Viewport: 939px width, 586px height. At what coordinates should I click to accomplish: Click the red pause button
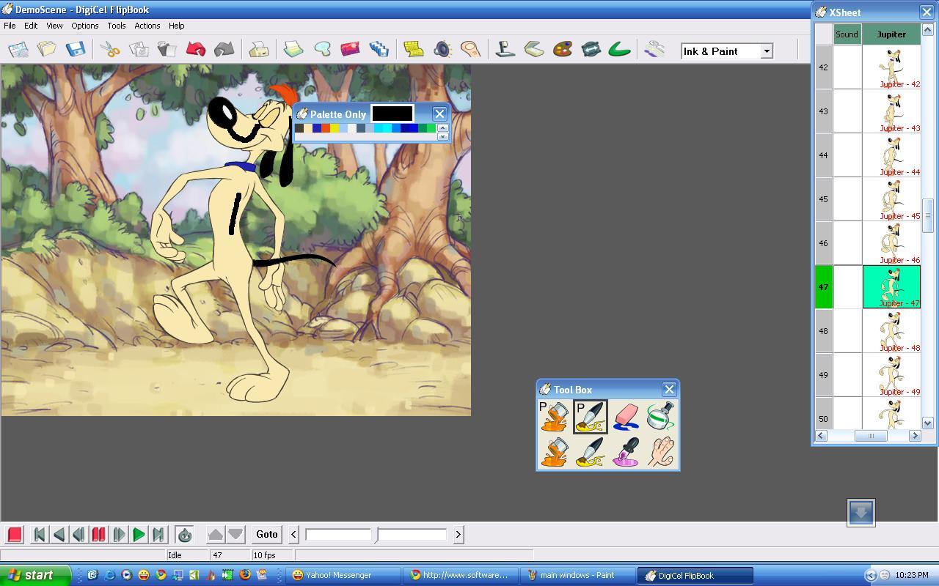(98, 534)
